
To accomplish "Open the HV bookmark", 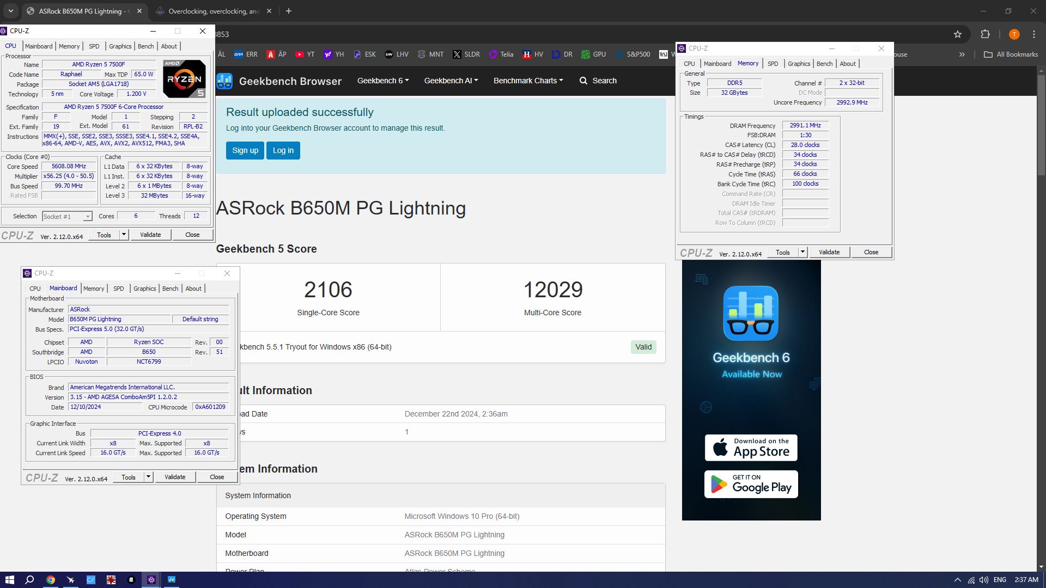I will [x=533, y=54].
